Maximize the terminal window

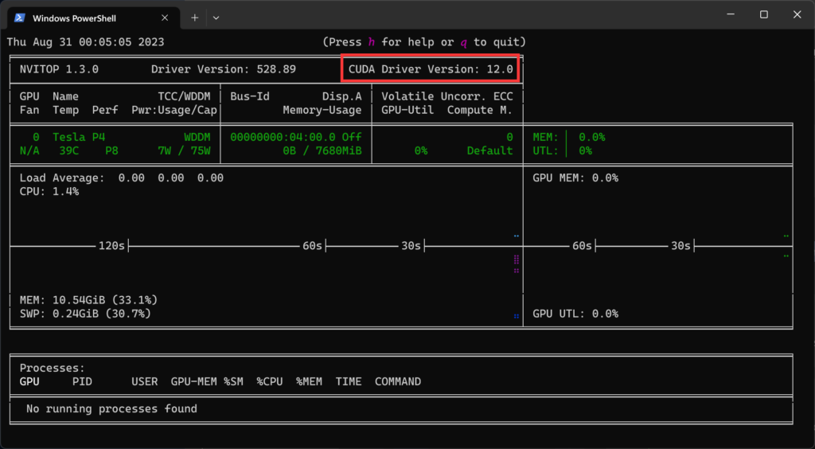coord(763,14)
